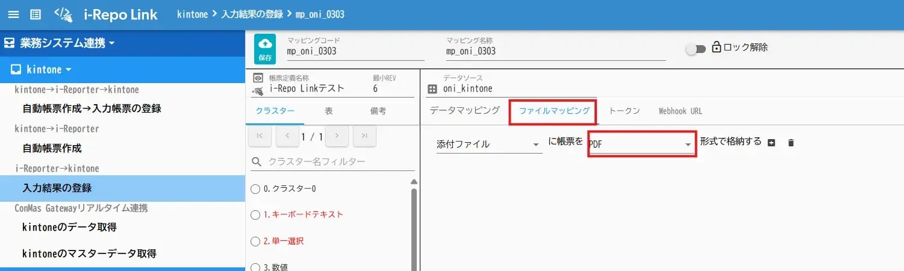
Task: Click the 業務システム連携 section icon
Action: [x=9, y=43]
